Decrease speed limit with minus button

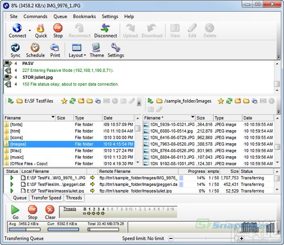pyautogui.click(x=171, y=238)
